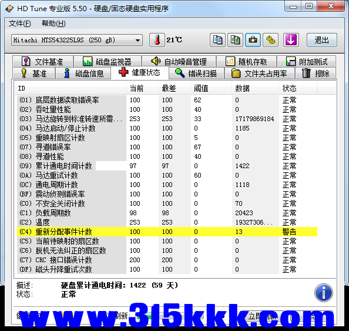349x331 pixels.
Task: Open the 随机存取 tab
Action: click(x=246, y=62)
